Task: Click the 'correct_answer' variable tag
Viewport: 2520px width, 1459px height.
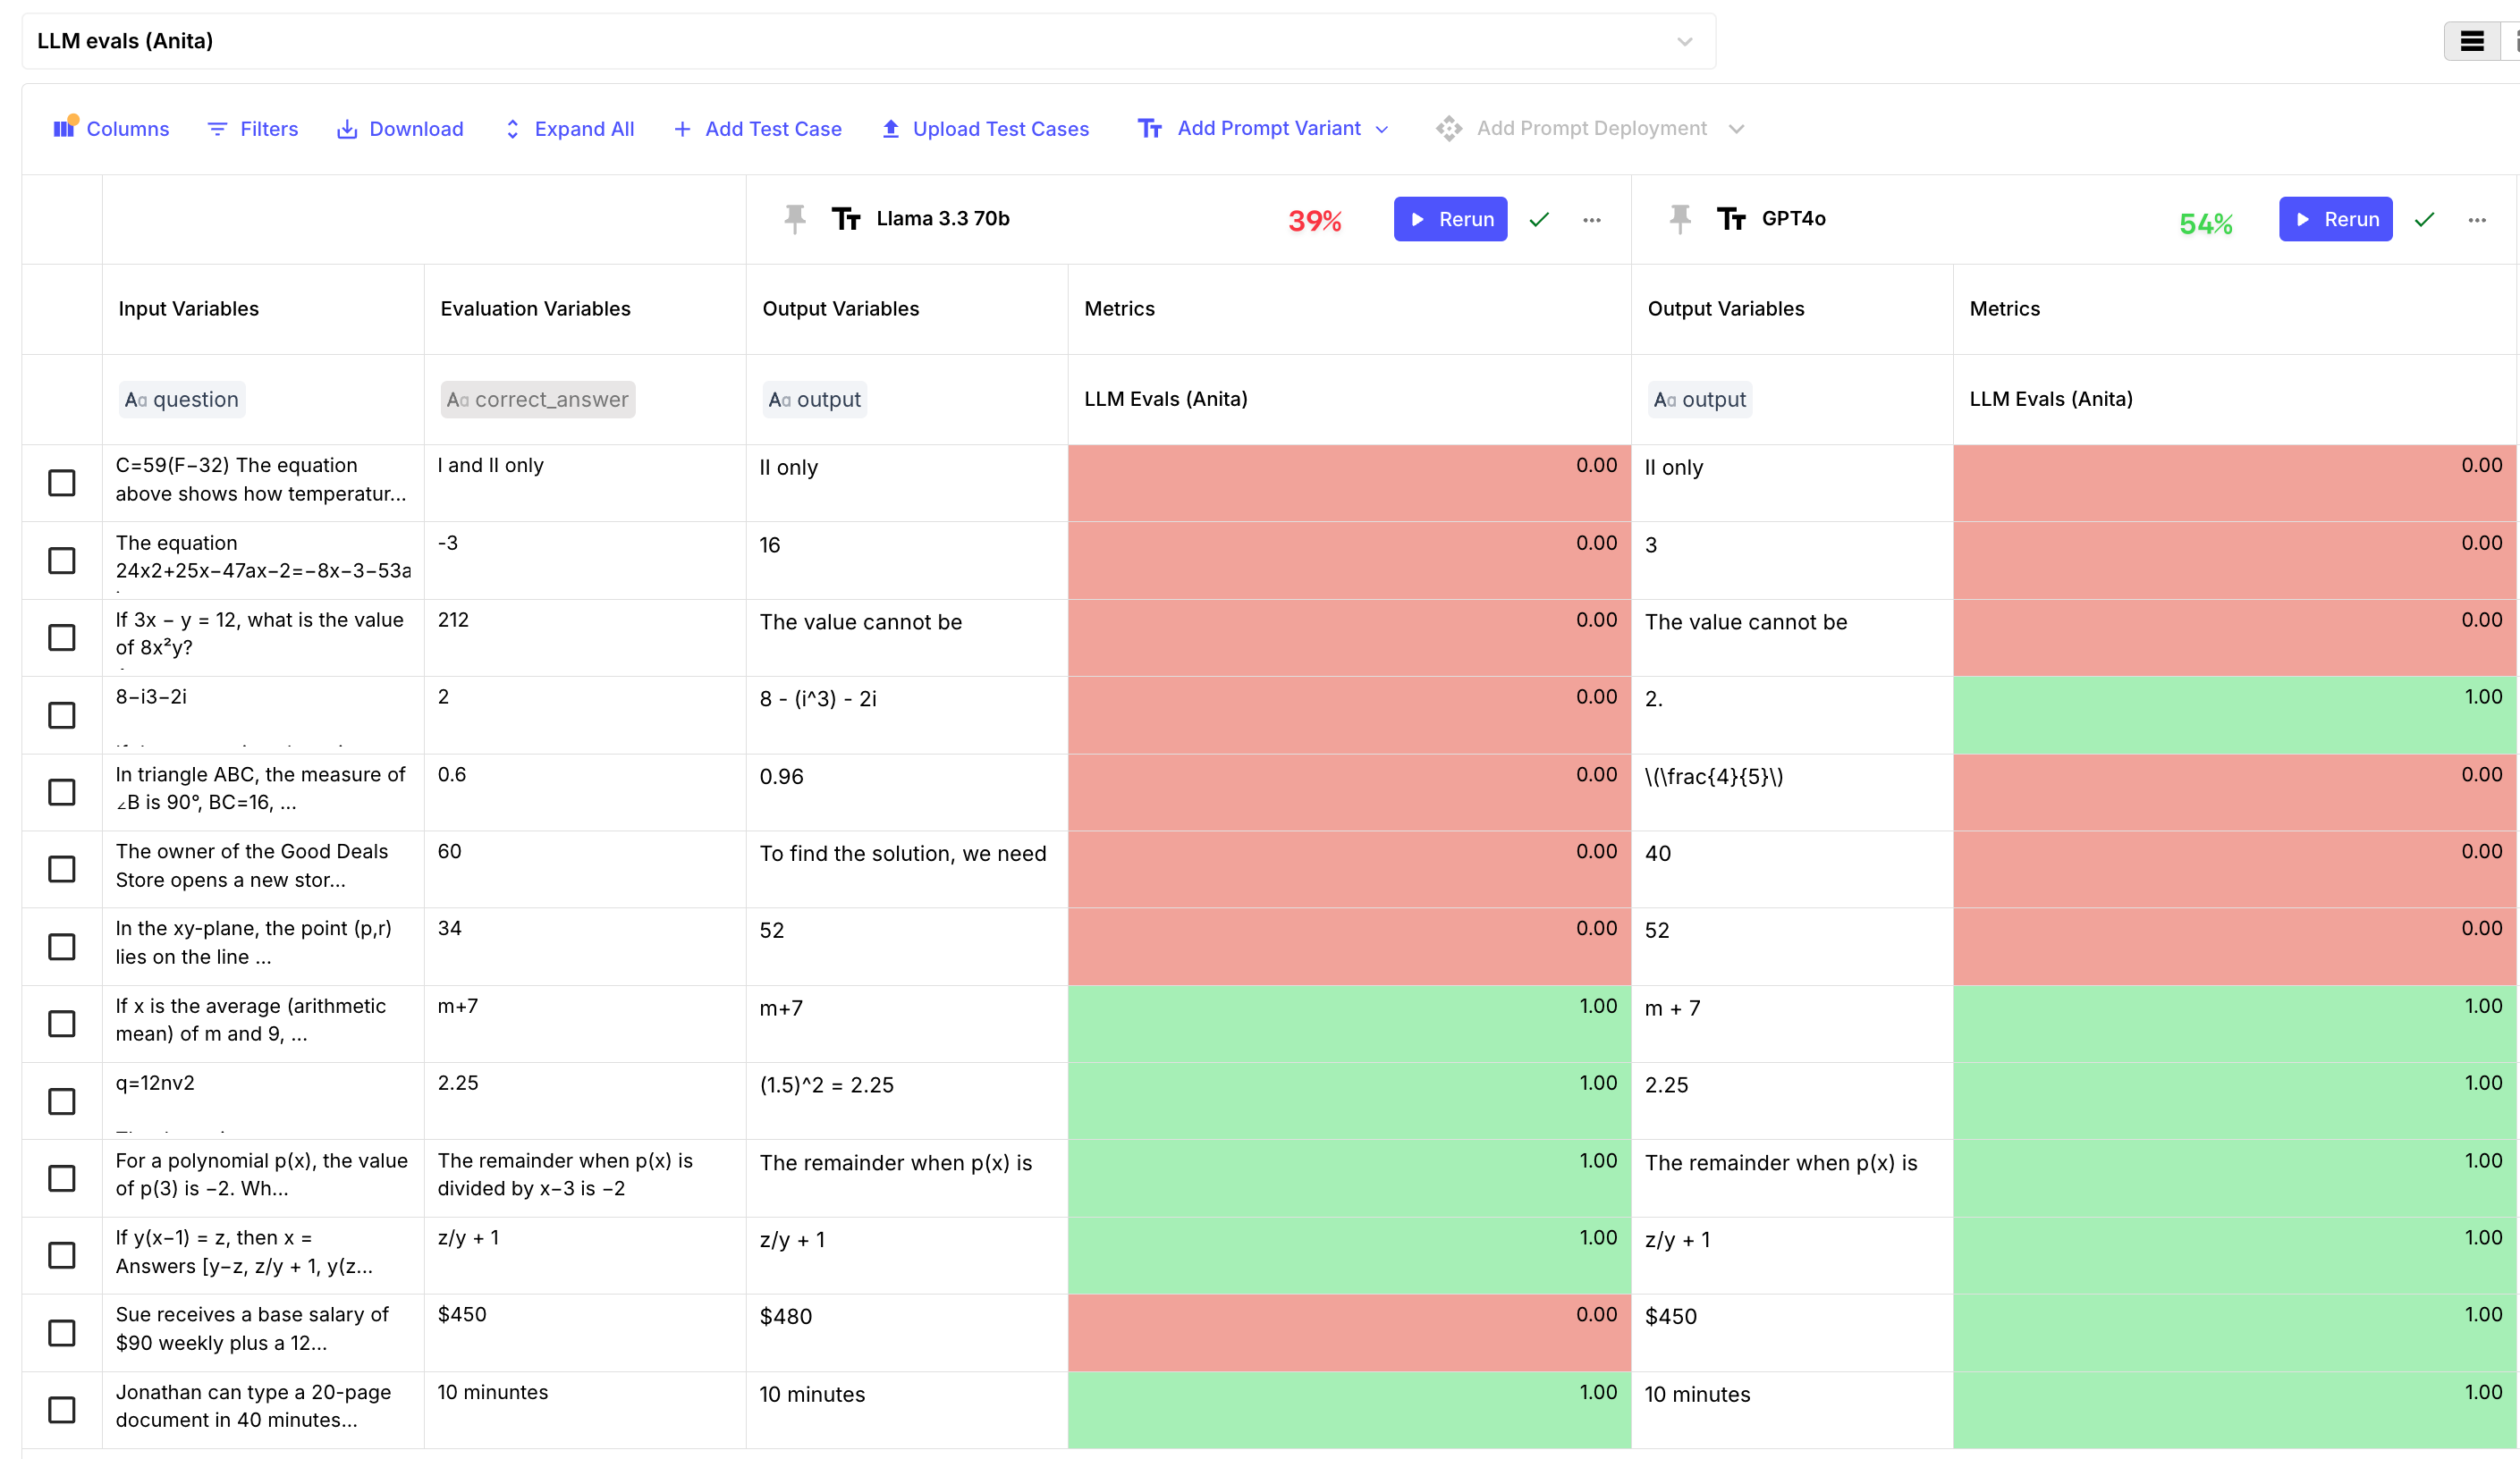Action: 537,399
